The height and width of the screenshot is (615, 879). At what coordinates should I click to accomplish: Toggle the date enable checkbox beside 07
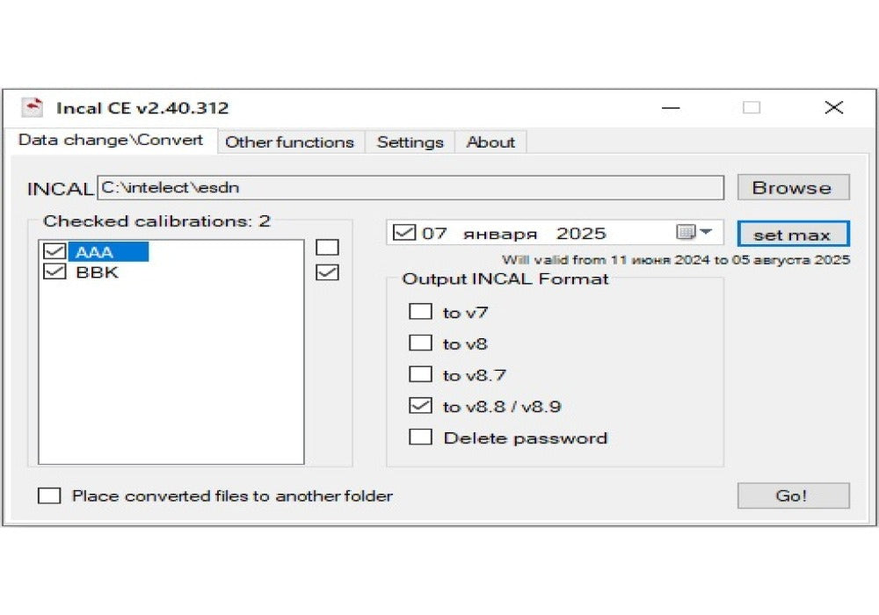coord(404,233)
